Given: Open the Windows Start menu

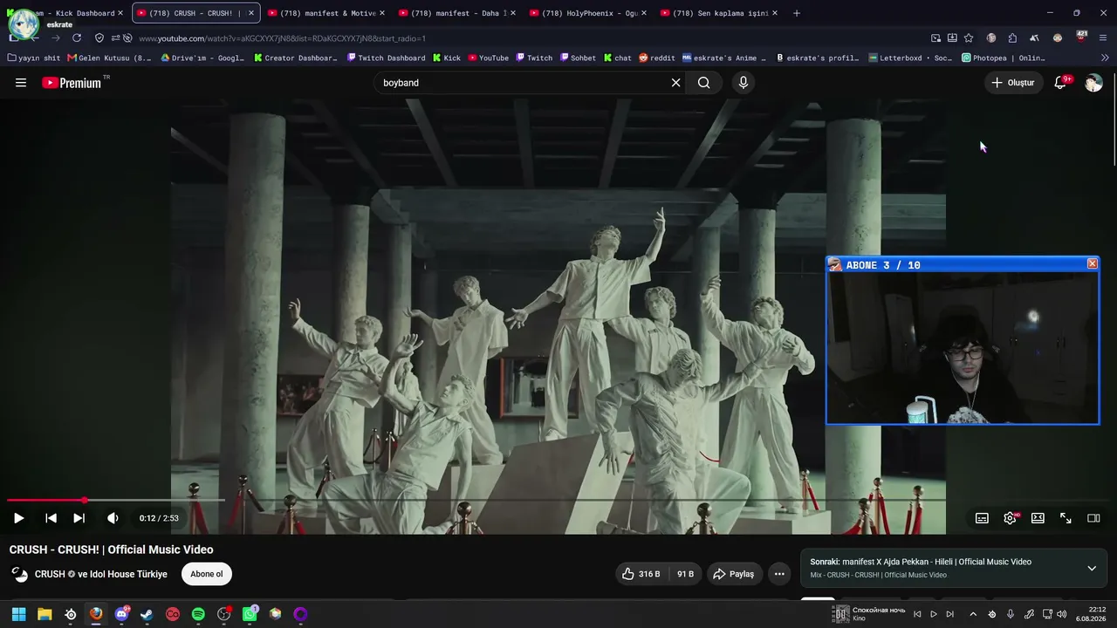Looking at the screenshot, I should (x=18, y=614).
